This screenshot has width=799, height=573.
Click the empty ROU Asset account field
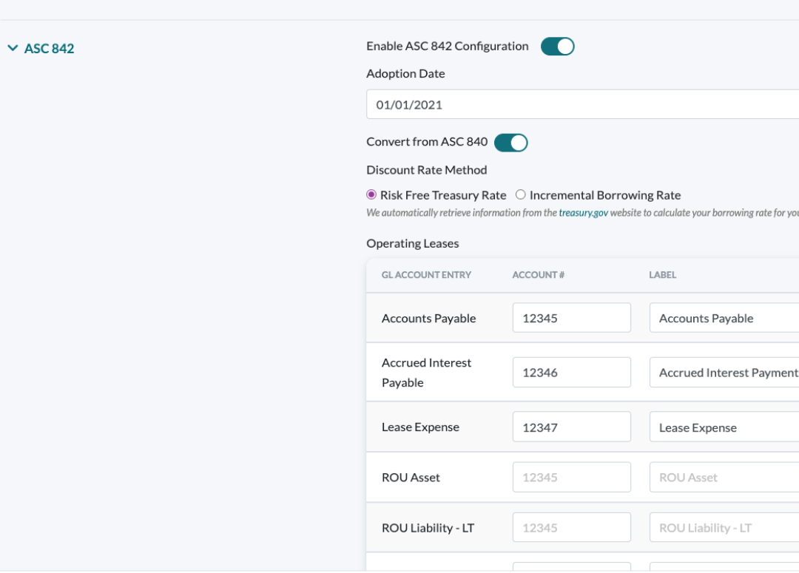coord(571,477)
